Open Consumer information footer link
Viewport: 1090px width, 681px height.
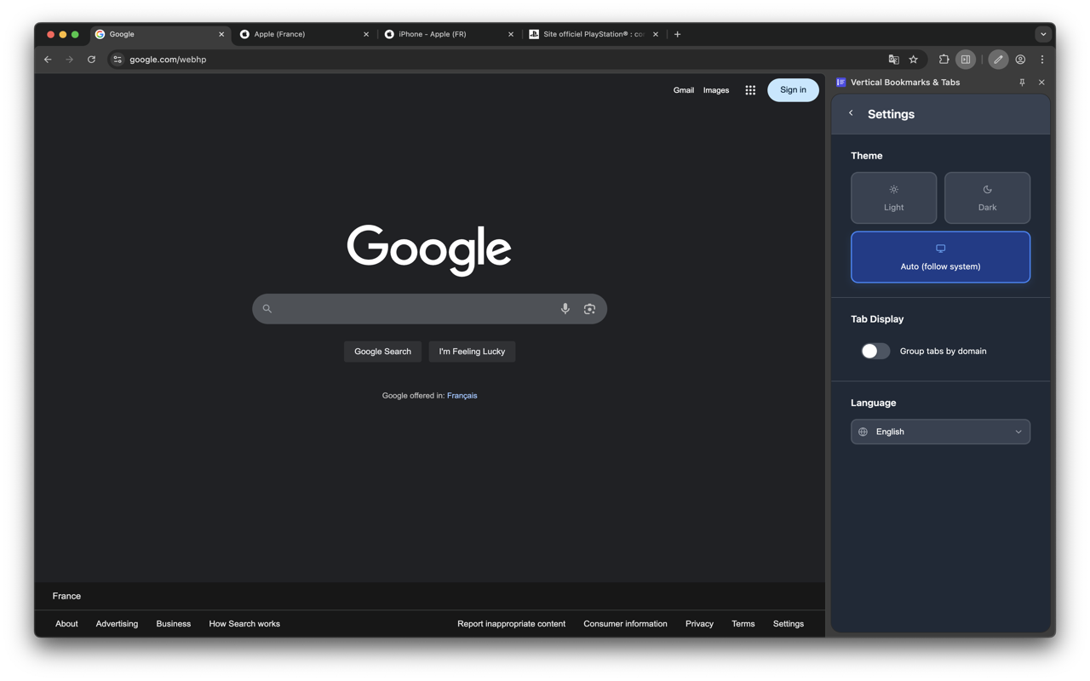(x=625, y=624)
